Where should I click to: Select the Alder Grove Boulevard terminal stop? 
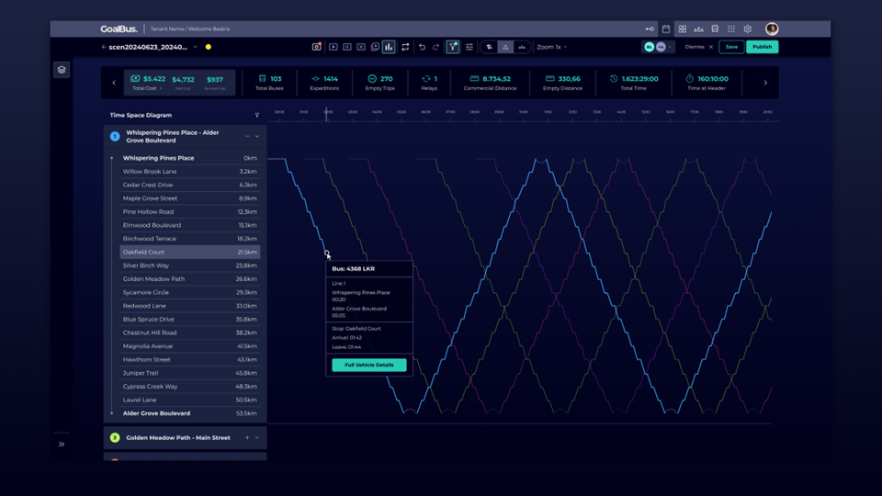pos(189,413)
